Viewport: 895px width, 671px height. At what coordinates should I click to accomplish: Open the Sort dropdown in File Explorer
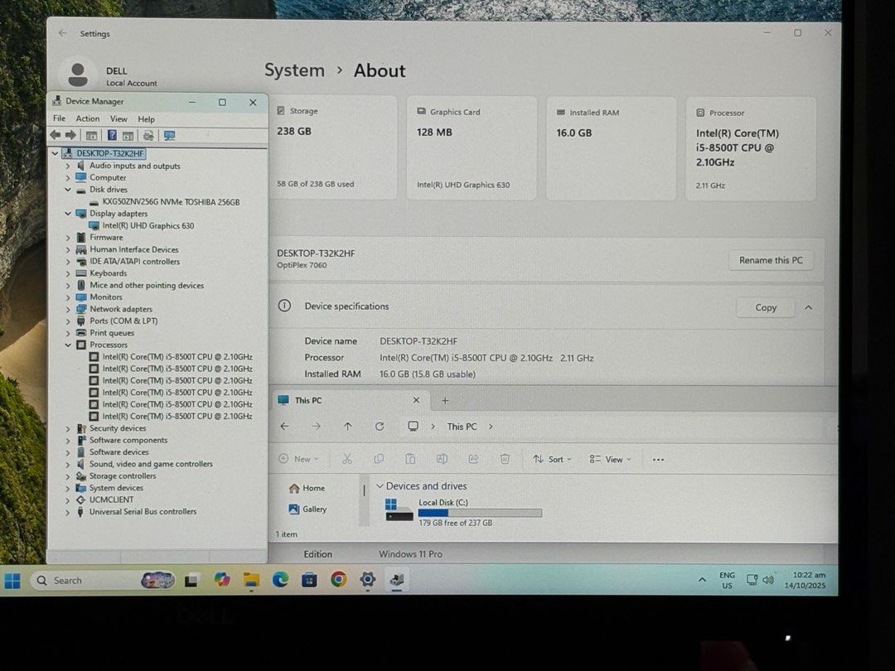coord(553,459)
